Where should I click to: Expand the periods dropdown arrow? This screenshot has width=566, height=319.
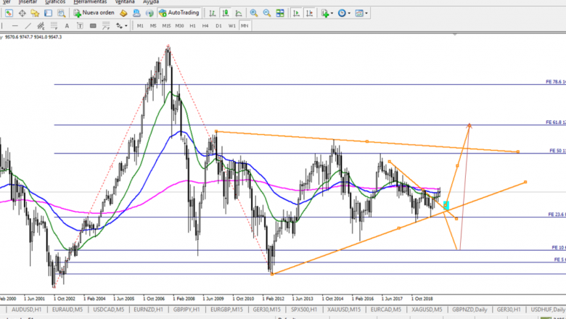349,13
